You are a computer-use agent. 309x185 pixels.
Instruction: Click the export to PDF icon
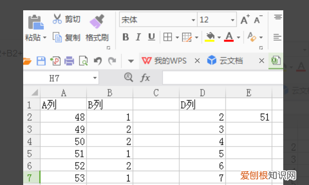(x=56, y=61)
